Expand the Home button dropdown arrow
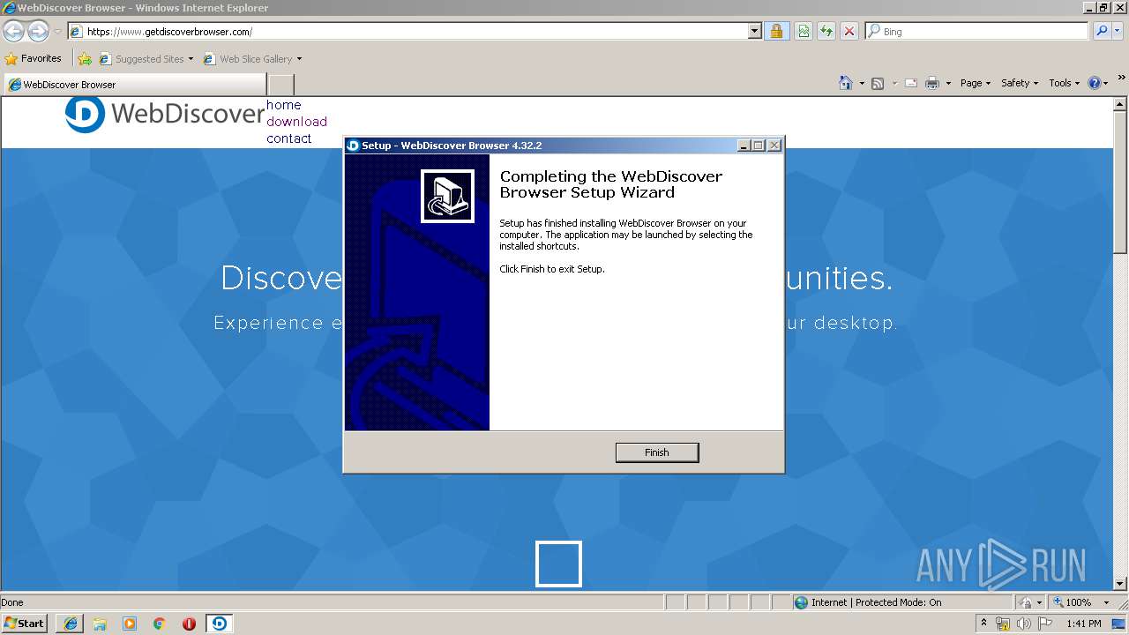Screen dimensions: 1129x635 tap(862, 83)
